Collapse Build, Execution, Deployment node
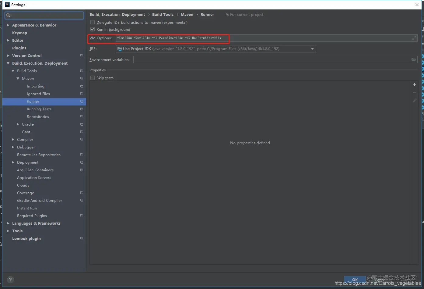This screenshot has height=289, width=424. [8, 63]
